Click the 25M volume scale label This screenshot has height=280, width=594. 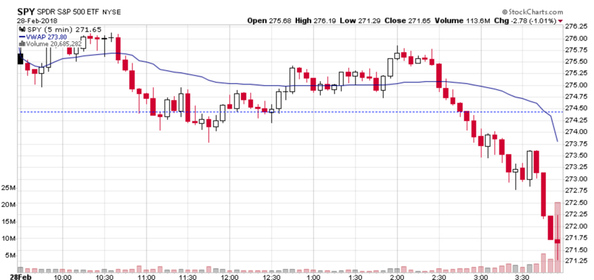point(9,187)
